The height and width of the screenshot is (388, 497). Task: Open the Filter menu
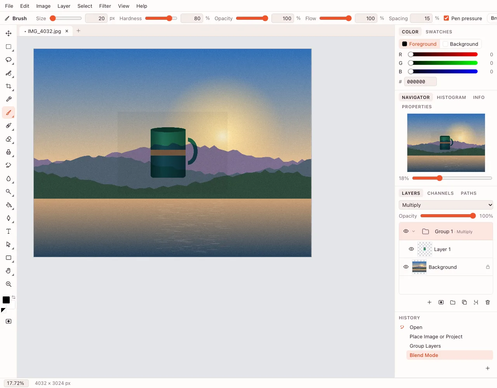(105, 6)
